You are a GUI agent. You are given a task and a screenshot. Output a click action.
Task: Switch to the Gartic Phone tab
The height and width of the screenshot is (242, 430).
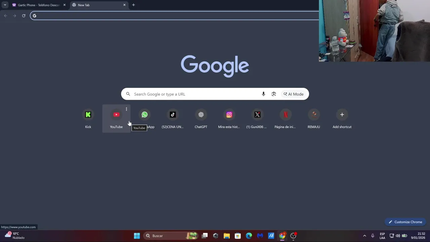(39, 5)
